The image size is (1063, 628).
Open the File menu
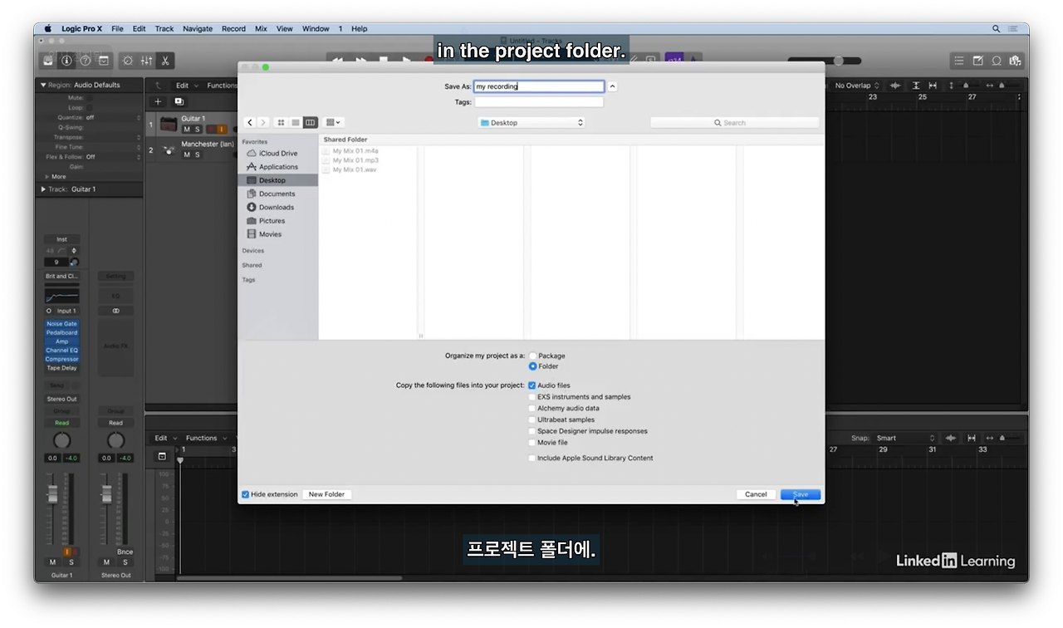pos(117,28)
